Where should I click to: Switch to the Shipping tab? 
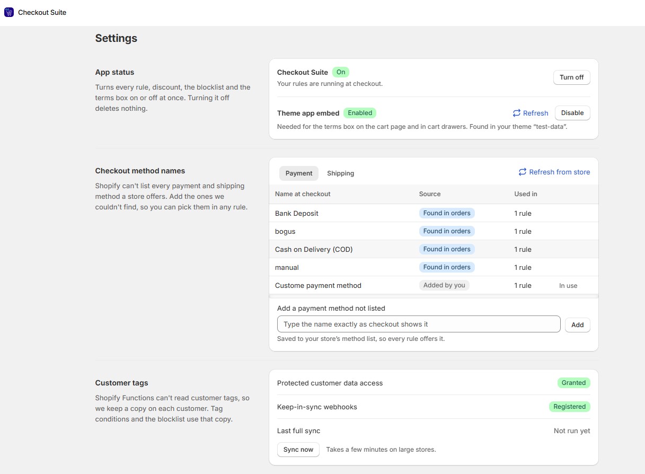coord(340,173)
